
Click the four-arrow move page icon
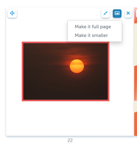click(x=12, y=13)
